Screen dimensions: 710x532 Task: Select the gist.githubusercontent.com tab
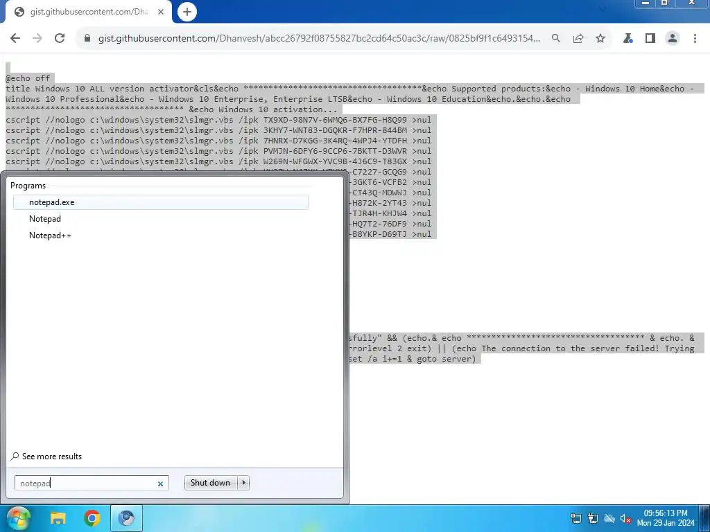point(88,12)
